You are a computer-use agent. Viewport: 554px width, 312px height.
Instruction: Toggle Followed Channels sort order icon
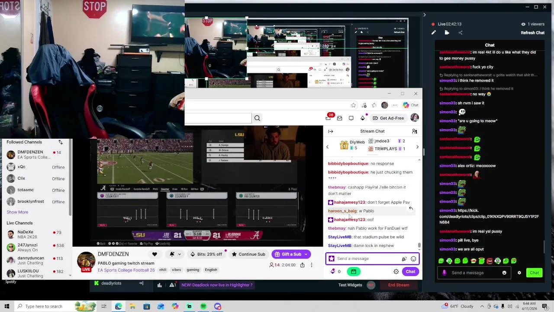coord(61,142)
